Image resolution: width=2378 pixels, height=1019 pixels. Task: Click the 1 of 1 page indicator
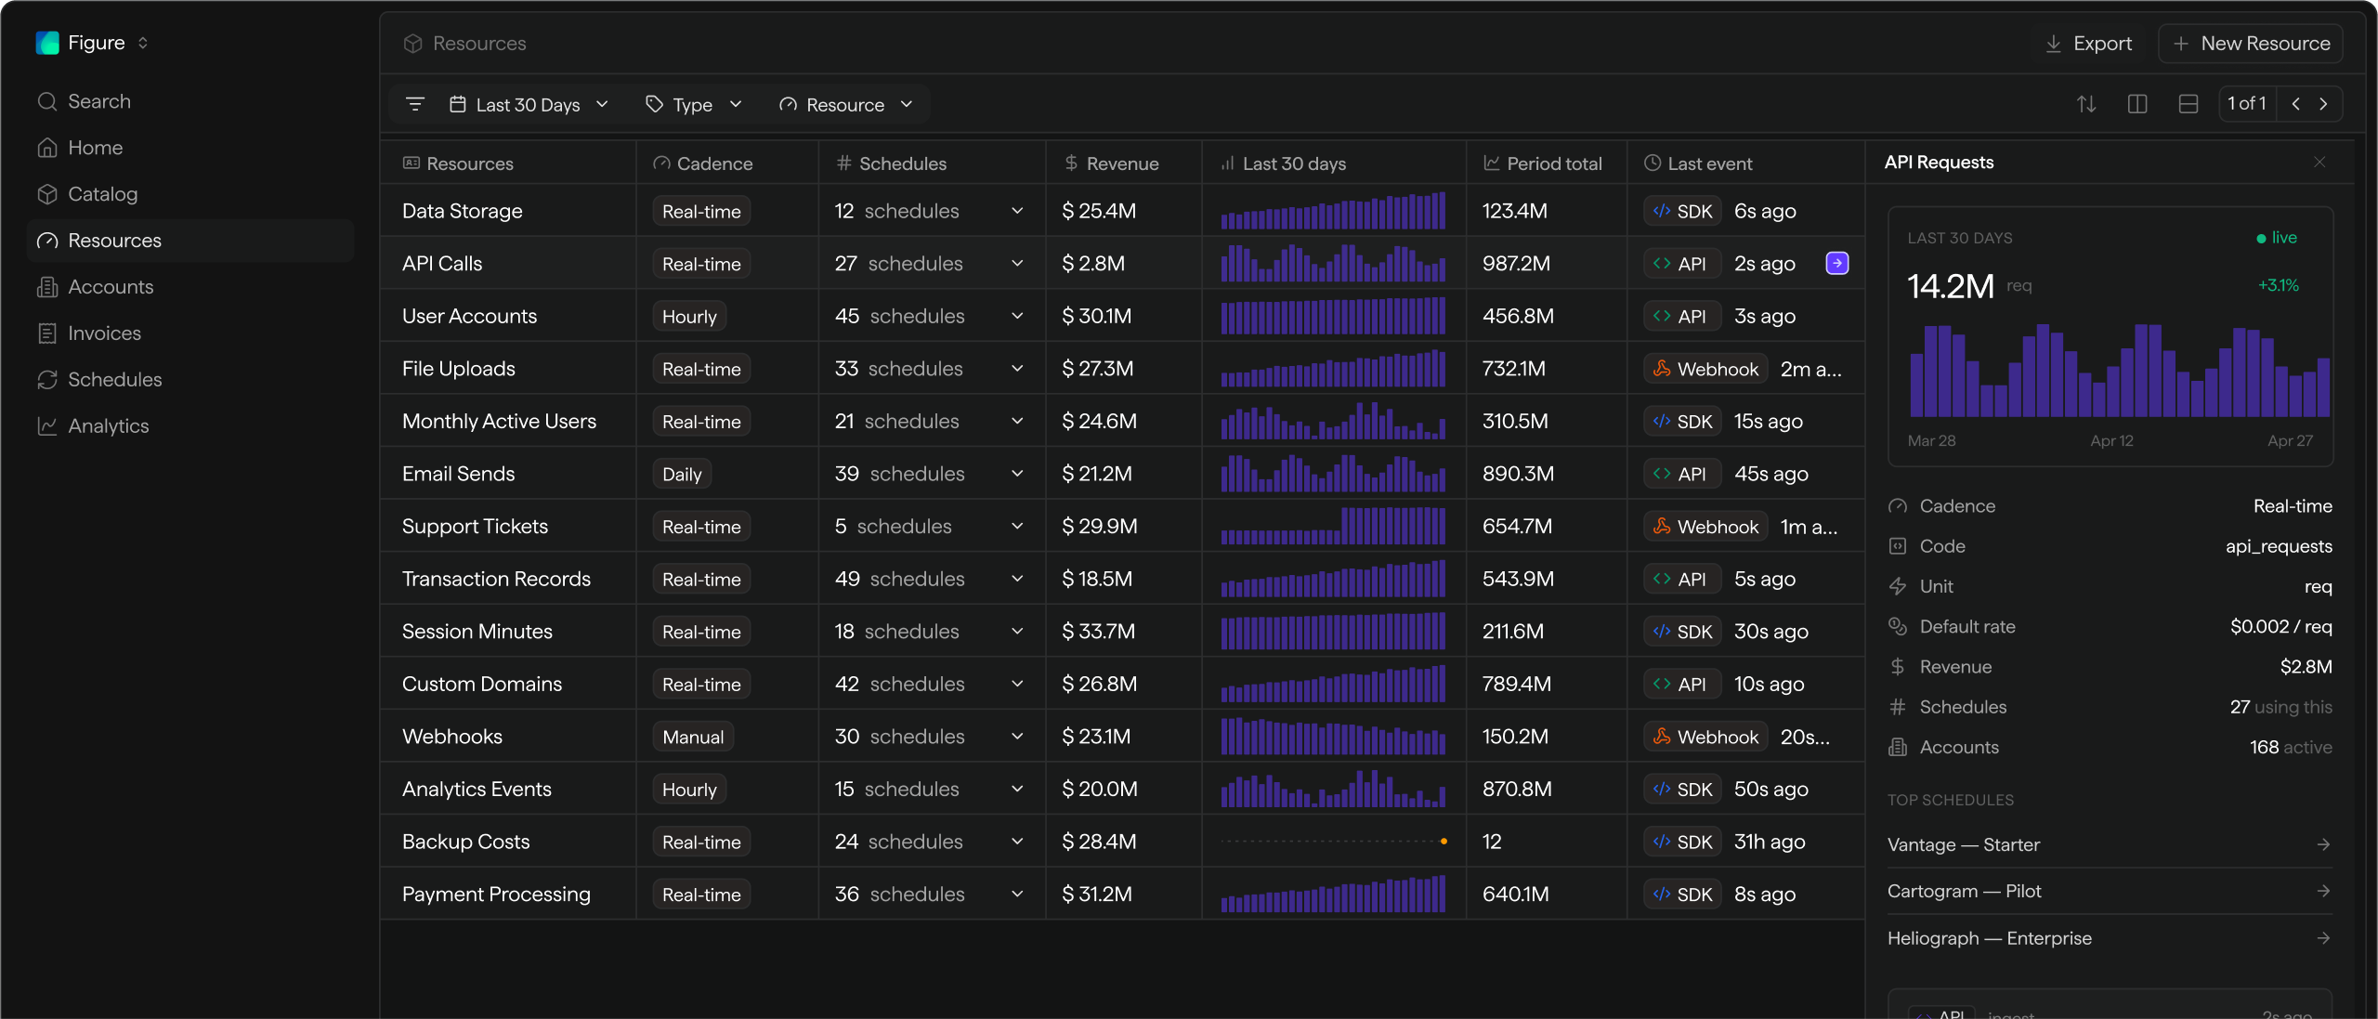[2247, 103]
